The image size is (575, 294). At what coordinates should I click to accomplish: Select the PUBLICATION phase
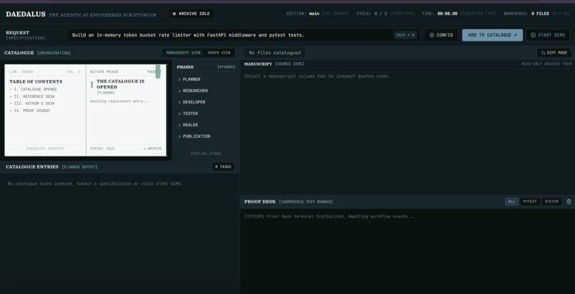pyautogui.click(x=194, y=136)
